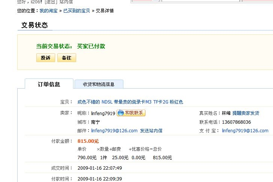The image size is (273, 182).
Task: Select the deal time 2009-01-16 22:07:49
Action: tap(100, 168)
